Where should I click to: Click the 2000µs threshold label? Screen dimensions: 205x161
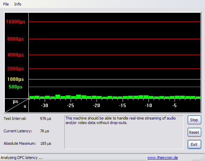pyautogui.click(x=16, y=68)
